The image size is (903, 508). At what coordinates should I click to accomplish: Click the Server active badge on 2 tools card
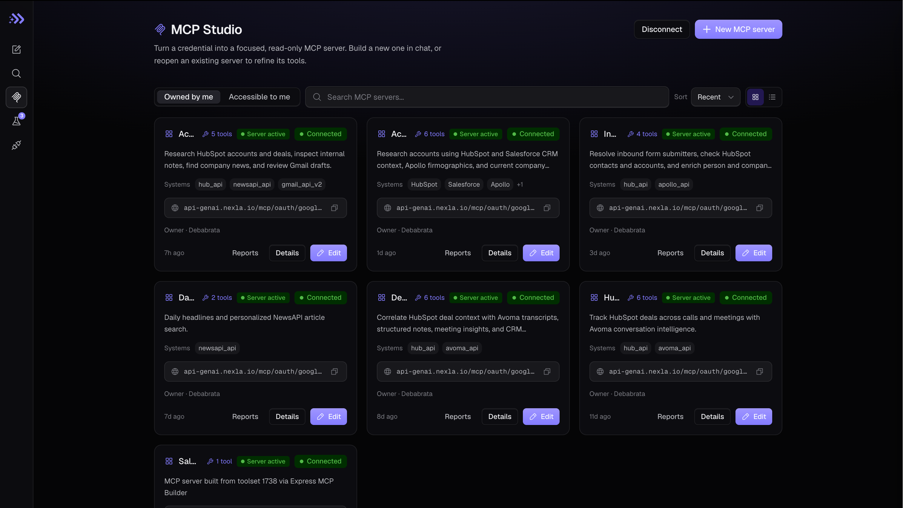click(263, 298)
